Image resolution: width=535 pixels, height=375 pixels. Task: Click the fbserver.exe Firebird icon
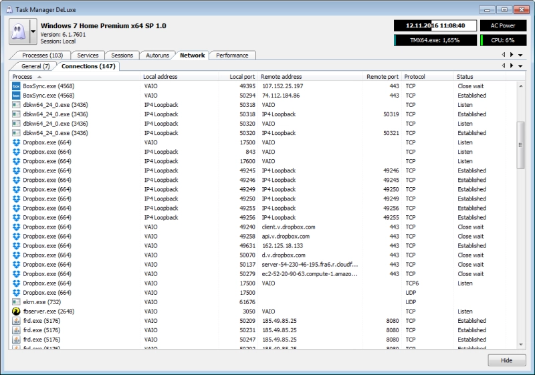[16, 311]
